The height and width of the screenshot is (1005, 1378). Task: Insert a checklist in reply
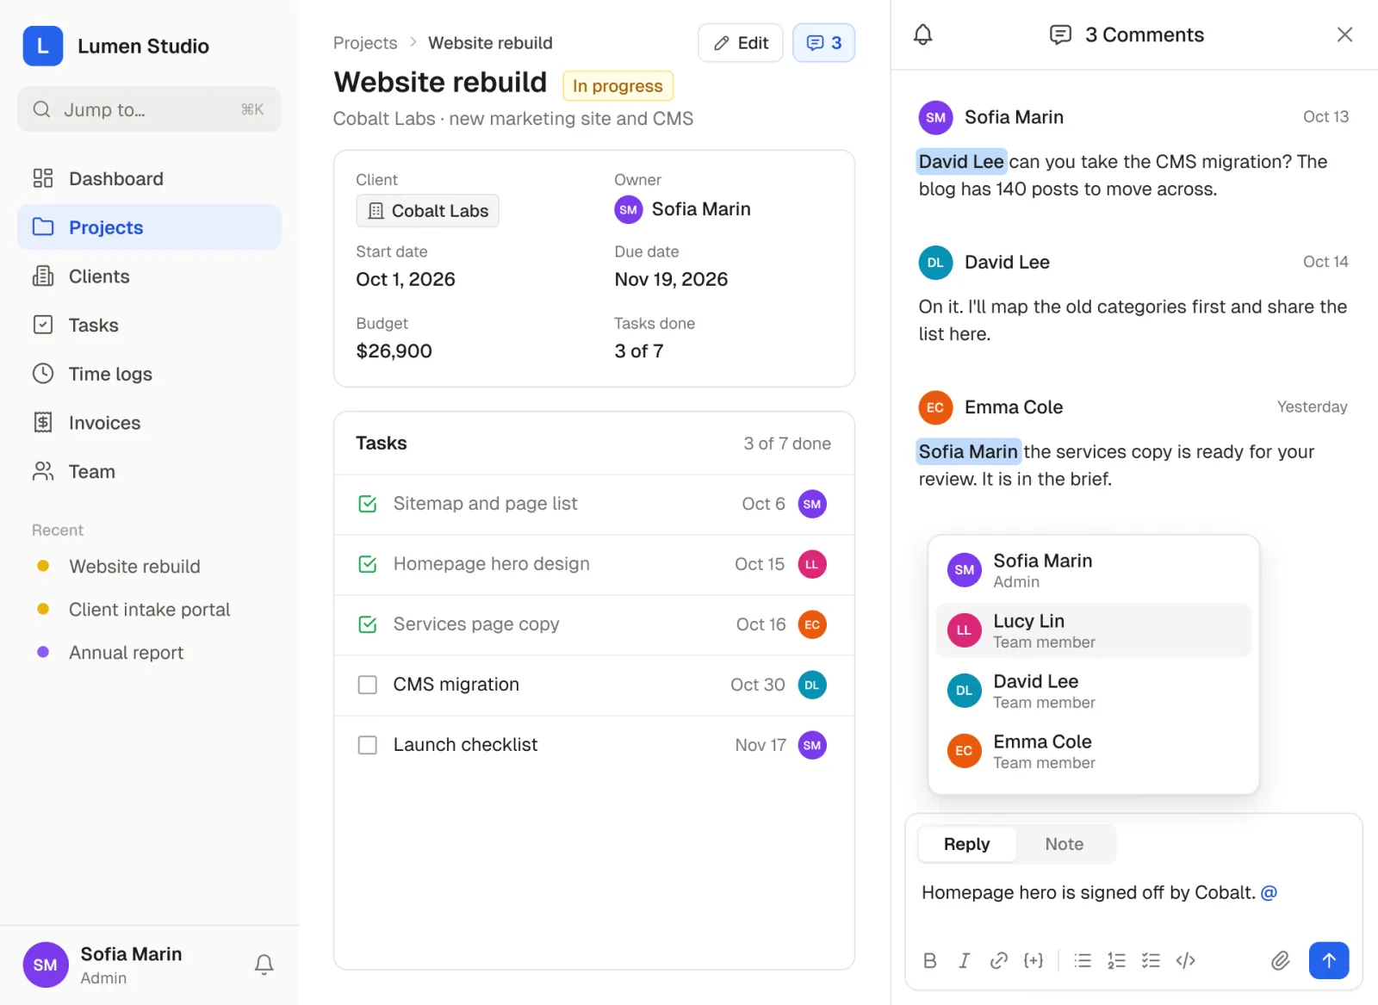[x=1151, y=960]
